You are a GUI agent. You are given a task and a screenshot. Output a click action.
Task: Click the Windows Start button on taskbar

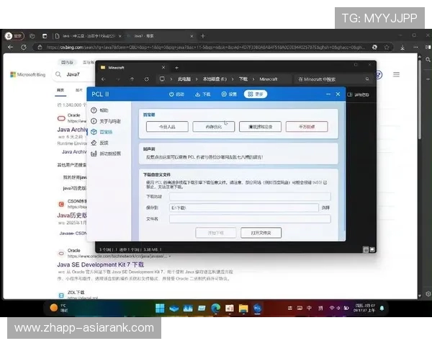pos(158,309)
